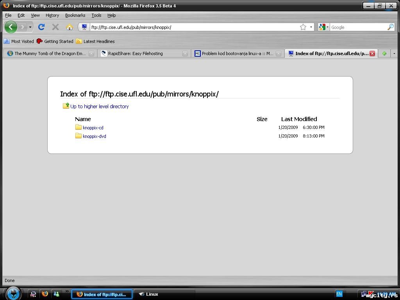The image size is (400, 300).
Task: Close the Index of ftp tab
Action: click(372, 54)
